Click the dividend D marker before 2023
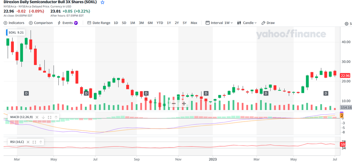This screenshot has width=352, height=162. pos(206,93)
